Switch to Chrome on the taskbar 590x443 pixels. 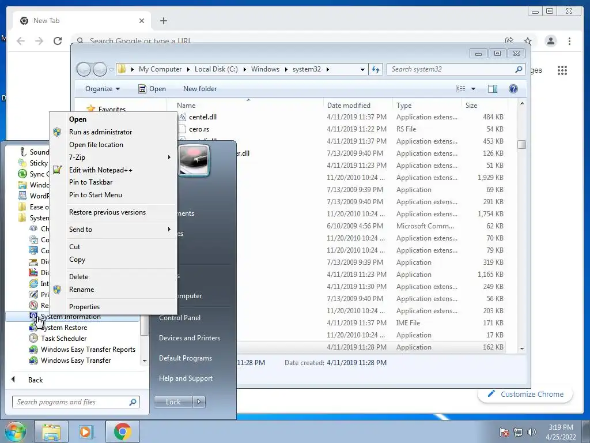tap(122, 431)
